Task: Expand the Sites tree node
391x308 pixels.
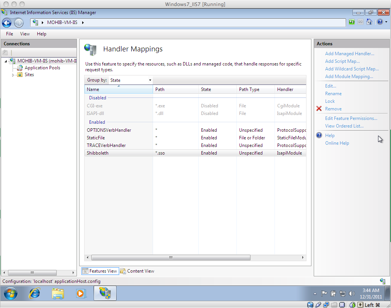Action: click(x=13, y=75)
